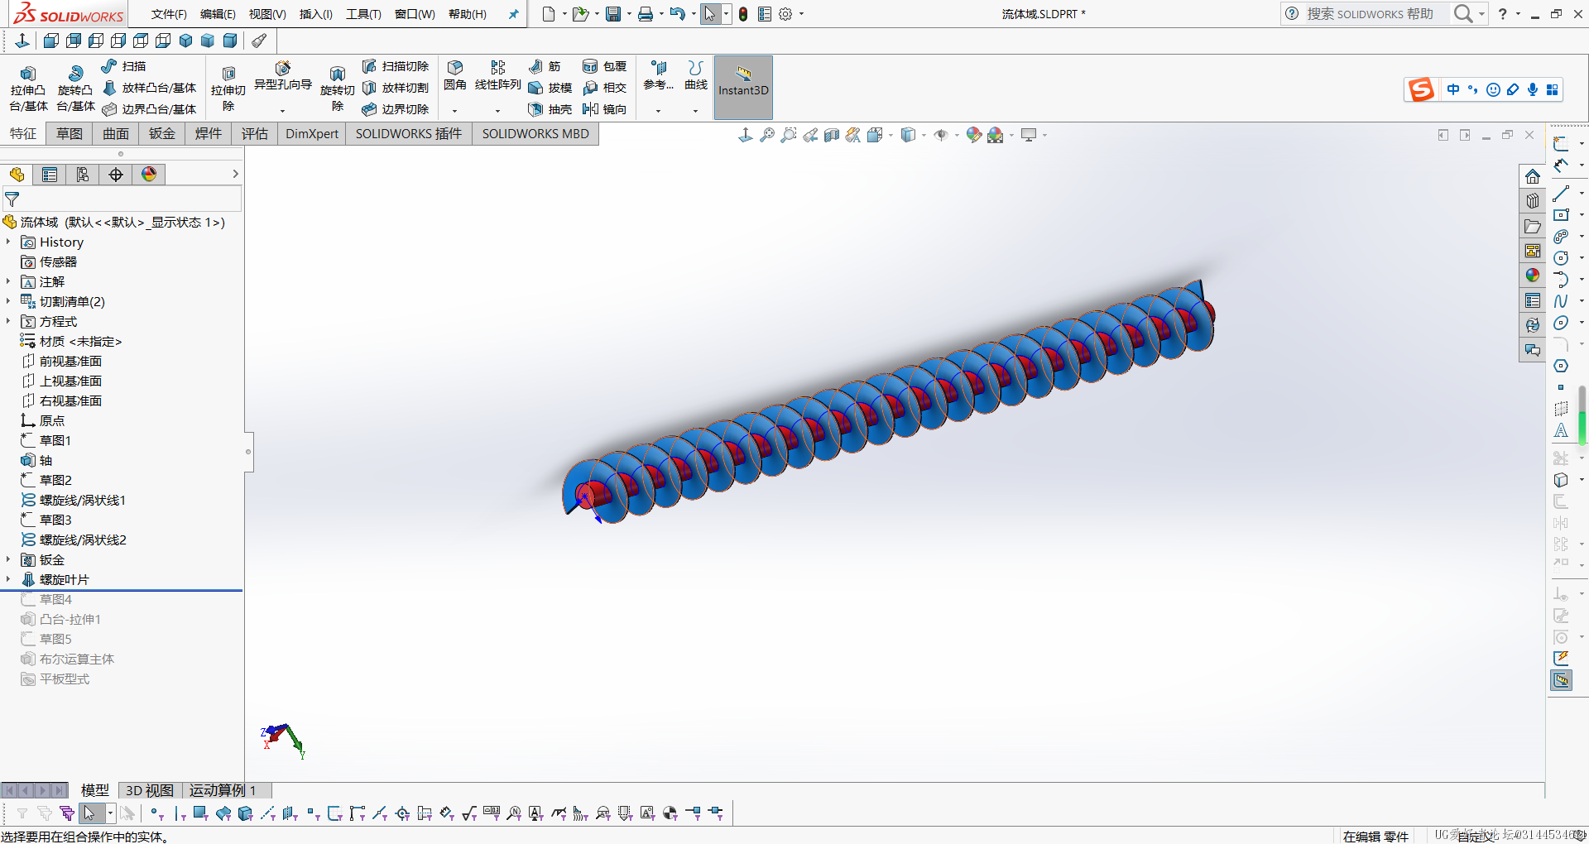The width and height of the screenshot is (1589, 844).
Task: Select the Shell (抽壳) tool
Action: pos(550,109)
